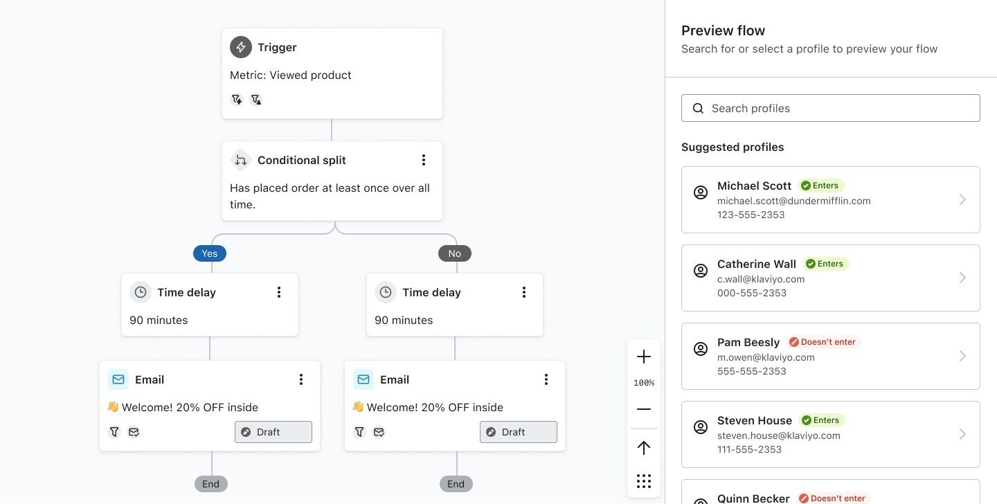Click the Doesn't enter badge next to Pam Beesly
This screenshot has height=504, width=997.
(823, 341)
